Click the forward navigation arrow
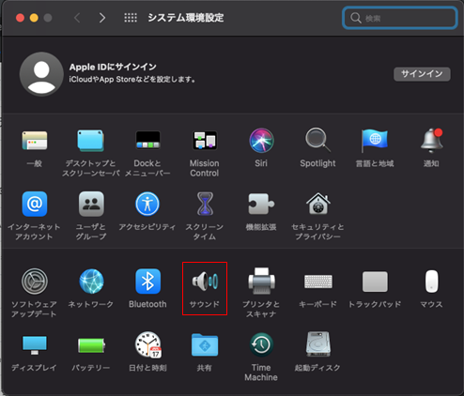 (102, 18)
